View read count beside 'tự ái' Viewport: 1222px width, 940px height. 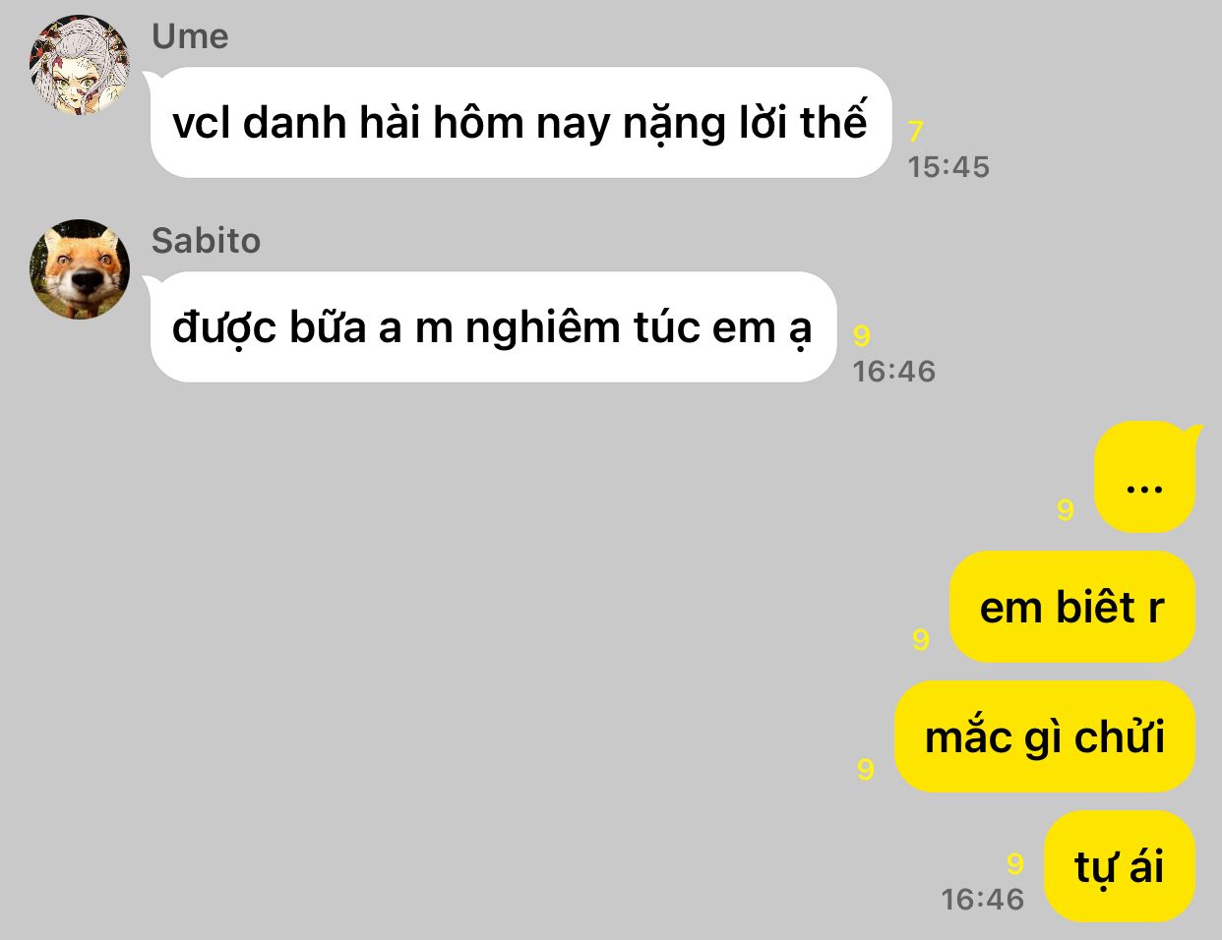[x=1015, y=864]
